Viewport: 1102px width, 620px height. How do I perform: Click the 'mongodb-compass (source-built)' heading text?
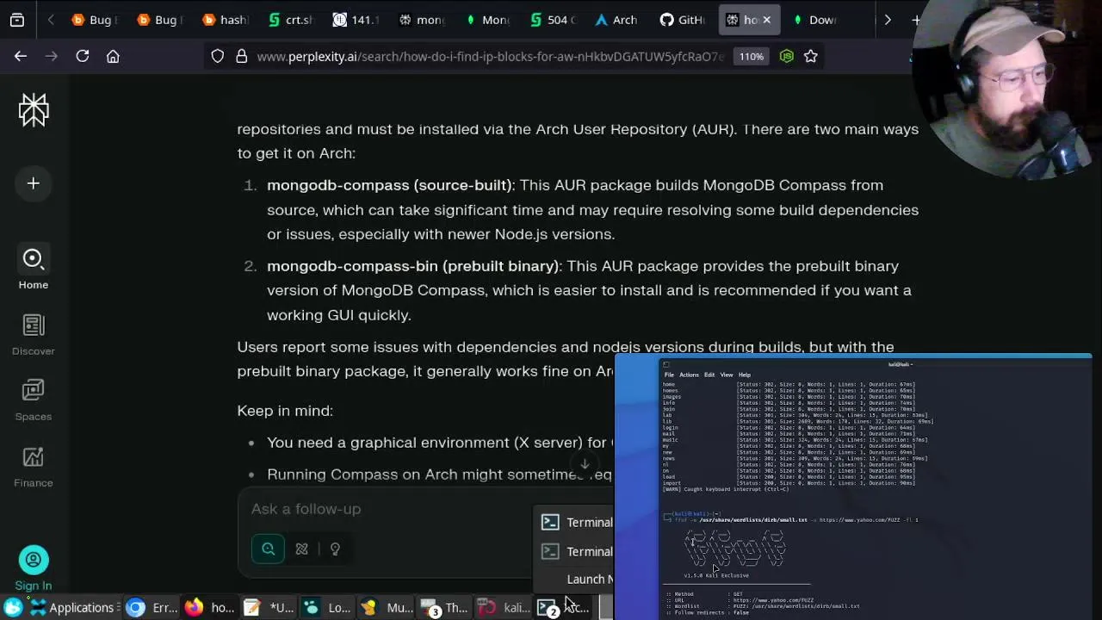coord(389,185)
